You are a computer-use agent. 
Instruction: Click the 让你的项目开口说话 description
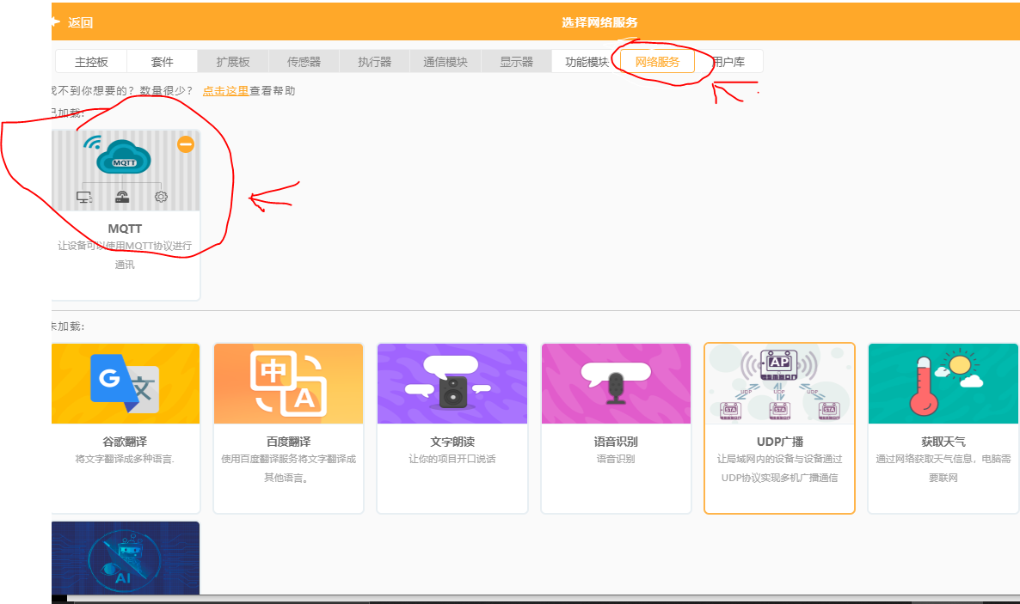pyautogui.click(x=452, y=459)
